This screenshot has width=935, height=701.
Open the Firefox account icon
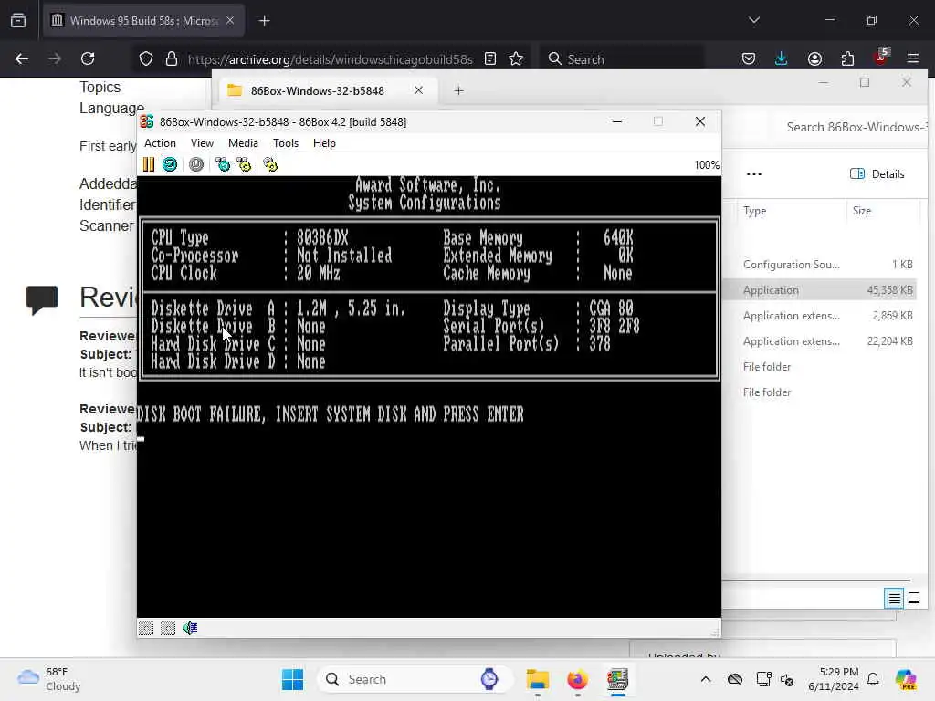click(814, 58)
